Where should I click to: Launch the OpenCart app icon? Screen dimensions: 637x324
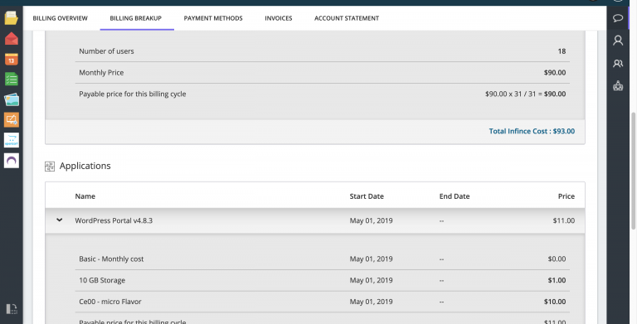pyautogui.click(x=12, y=140)
